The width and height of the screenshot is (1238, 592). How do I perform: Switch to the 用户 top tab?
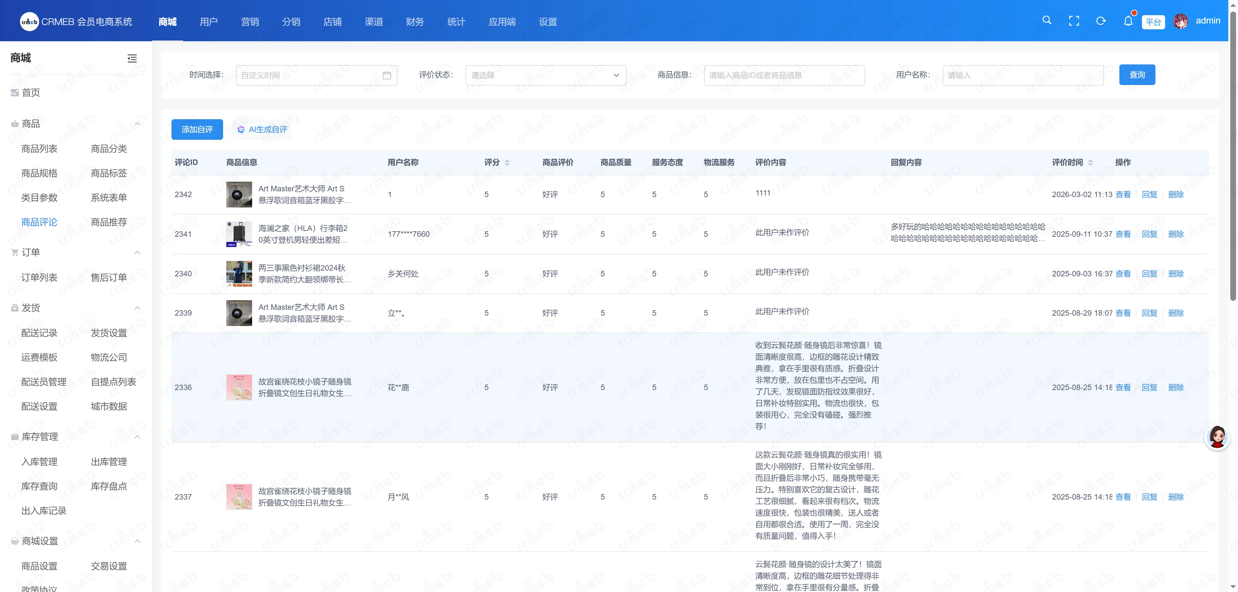click(x=209, y=22)
